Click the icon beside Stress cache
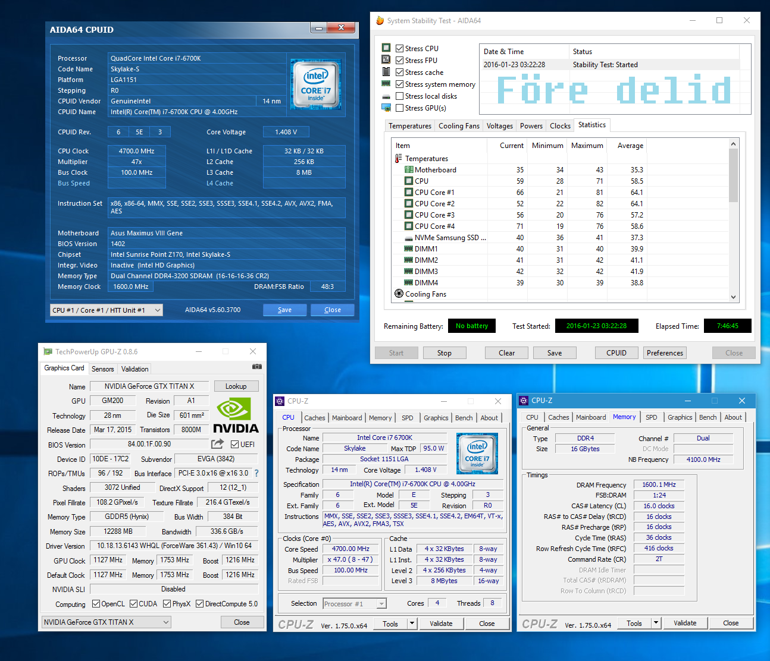Image resolution: width=770 pixels, height=661 pixels. (386, 72)
